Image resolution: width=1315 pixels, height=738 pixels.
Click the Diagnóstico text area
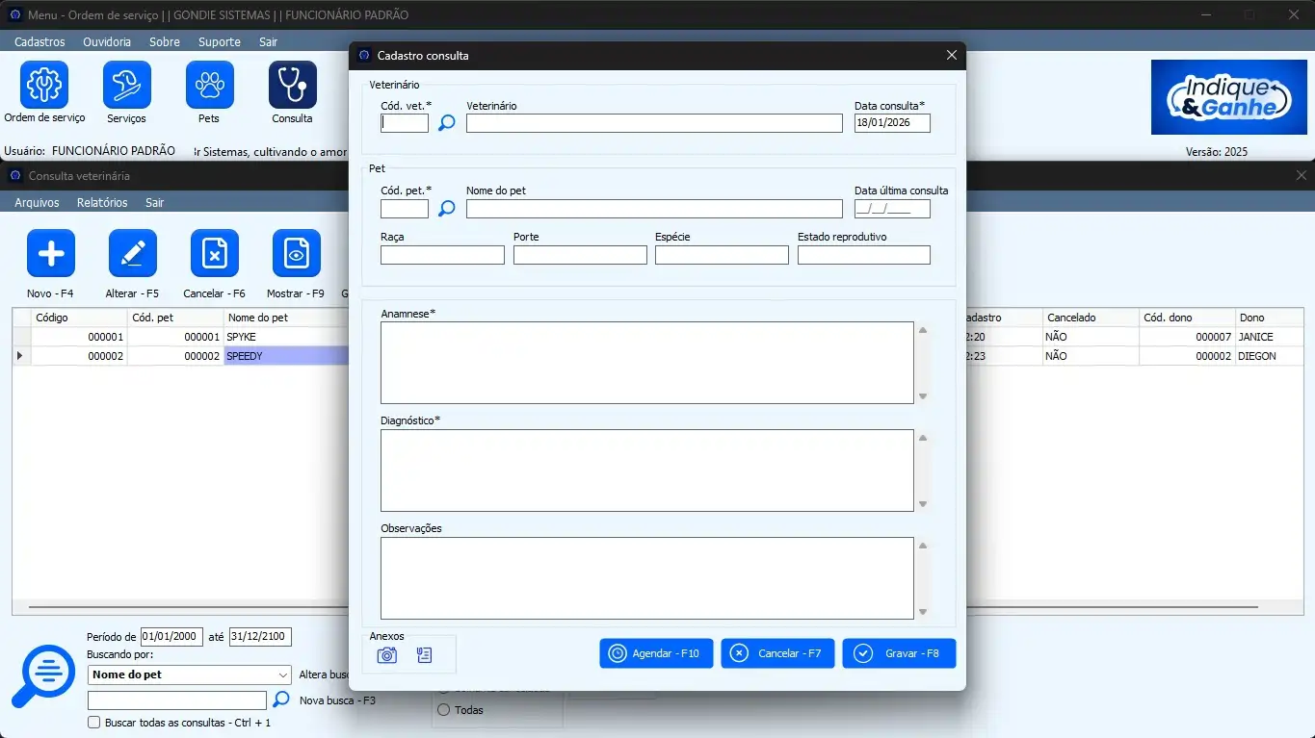[x=646, y=471]
